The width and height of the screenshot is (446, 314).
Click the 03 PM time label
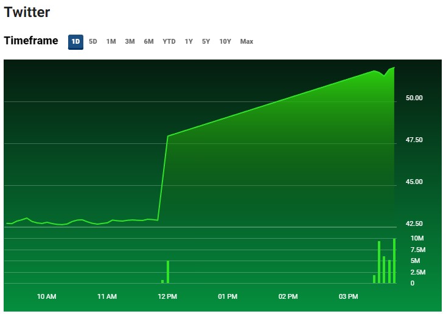pyautogui.click(x=348, y=296)
